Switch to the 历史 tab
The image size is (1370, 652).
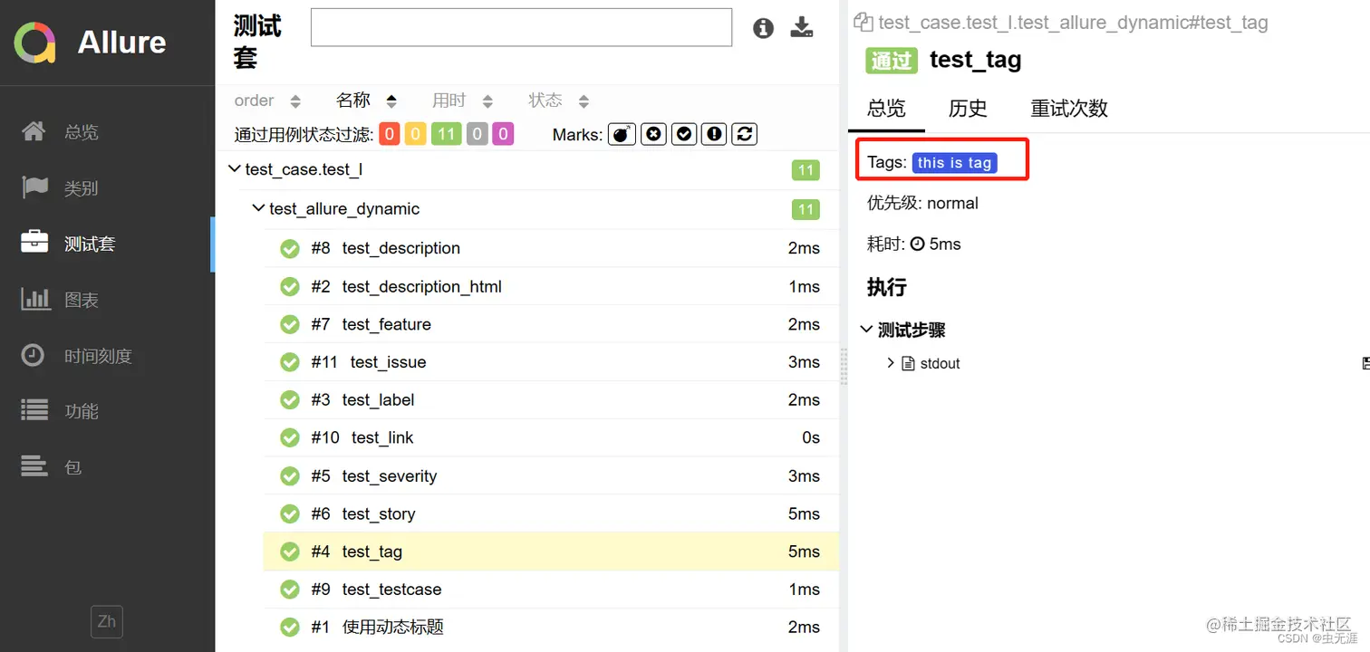point(968,108)
